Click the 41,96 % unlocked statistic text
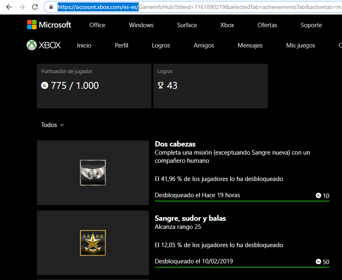Image resolution: width=342 pixels, height=280 pixels. 219,179
